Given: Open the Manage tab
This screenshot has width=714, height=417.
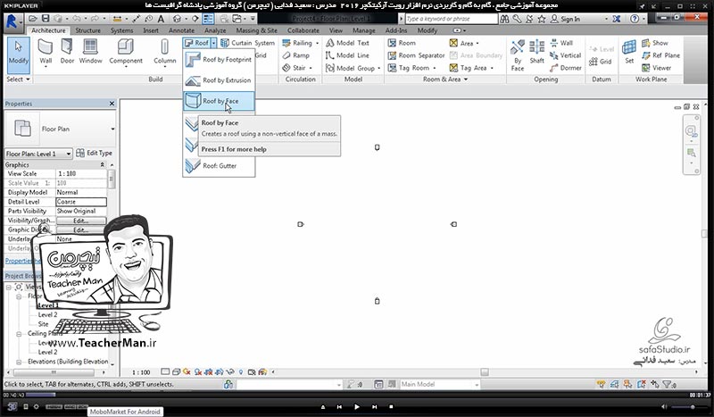Looking at the screenshot, I should (364, 30).
